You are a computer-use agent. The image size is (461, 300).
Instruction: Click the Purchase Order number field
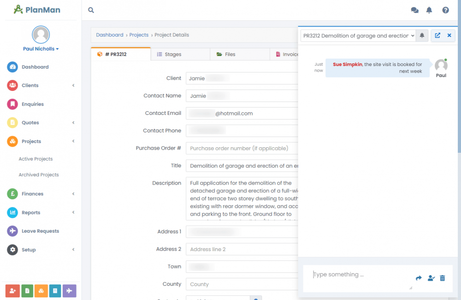pos(242,148)
